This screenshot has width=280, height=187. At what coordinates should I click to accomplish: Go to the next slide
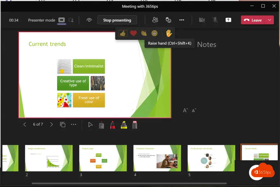(x=51, y=124)
